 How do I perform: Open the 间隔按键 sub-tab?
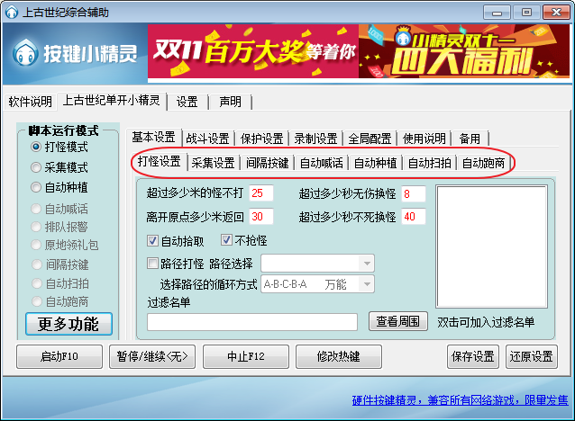pos(268,163)
